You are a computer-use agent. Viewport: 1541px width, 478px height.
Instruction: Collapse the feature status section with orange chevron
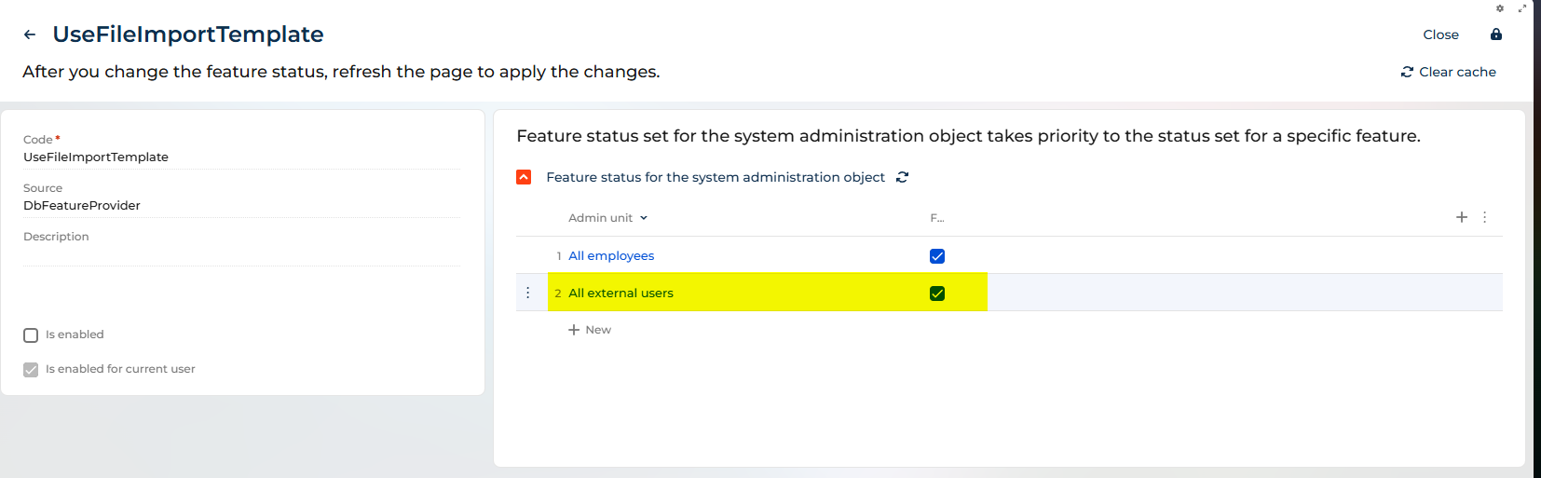click(524, 177)
